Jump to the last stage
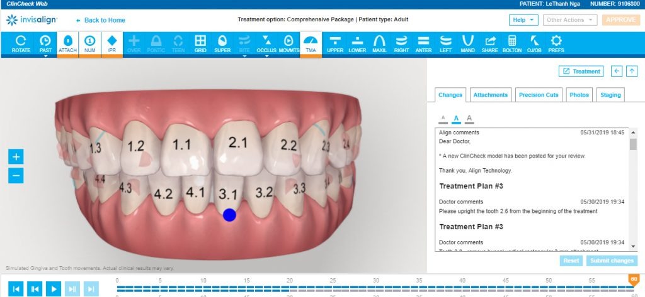 [91, 289]
